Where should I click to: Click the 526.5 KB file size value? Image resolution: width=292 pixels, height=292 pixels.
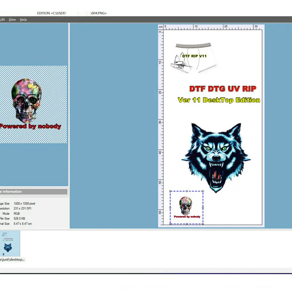point(19,218)
